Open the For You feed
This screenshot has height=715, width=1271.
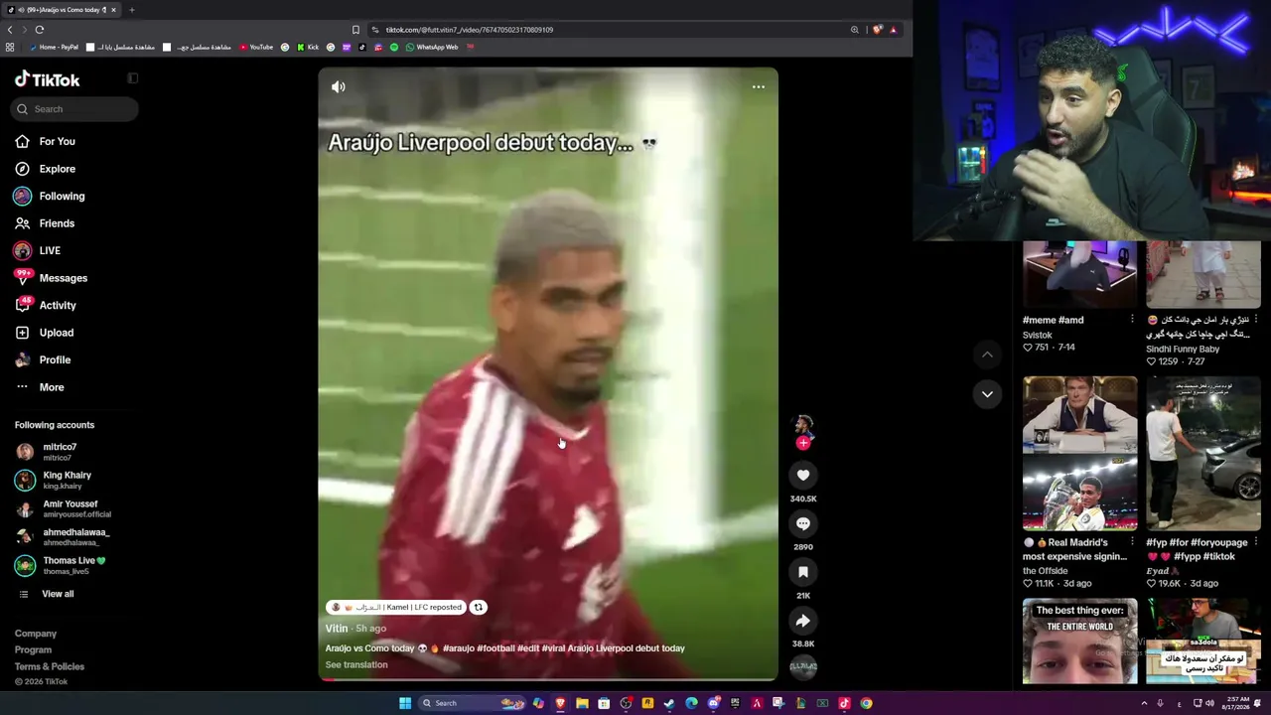pos(57,141)
